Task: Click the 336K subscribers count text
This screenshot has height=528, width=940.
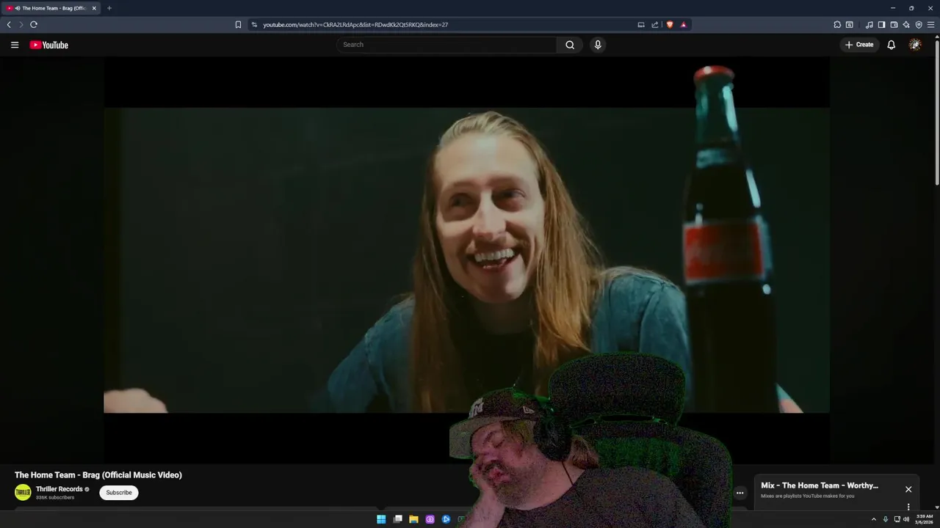Action: point(55,498)
